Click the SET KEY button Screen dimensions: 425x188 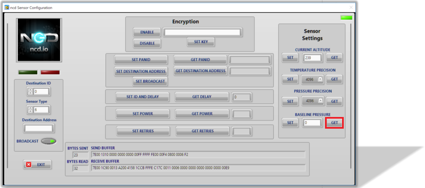click(201, 42)
